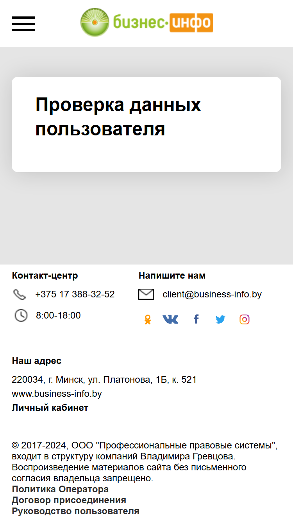Click the 8:00-18:00 working hours text

click(58, 315)
